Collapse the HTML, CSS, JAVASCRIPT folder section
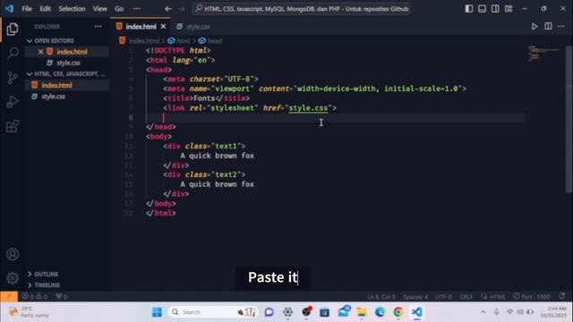Image resolution: width=573 pixels, height=322 pixels. [66, 74]
